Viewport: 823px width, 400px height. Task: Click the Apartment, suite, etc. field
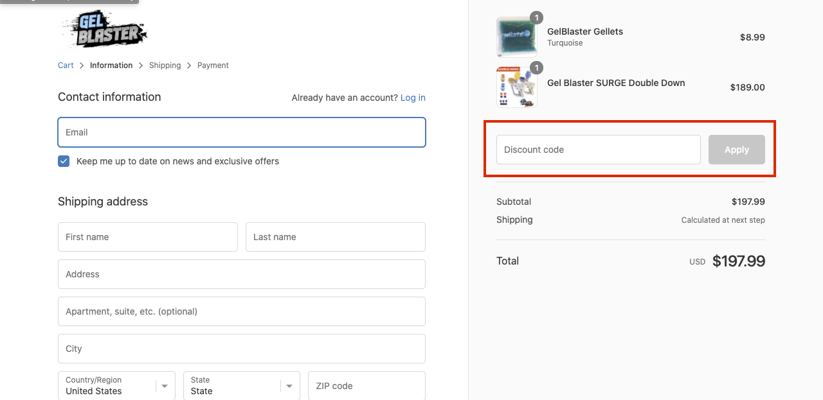242,311
